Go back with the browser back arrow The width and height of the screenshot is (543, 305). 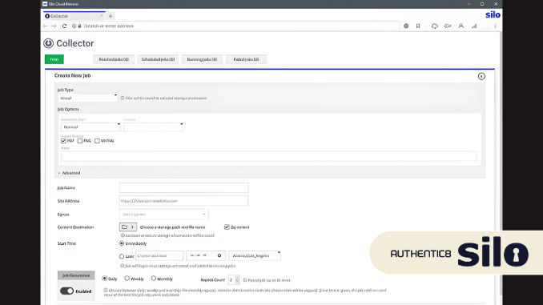click(45, 26)
